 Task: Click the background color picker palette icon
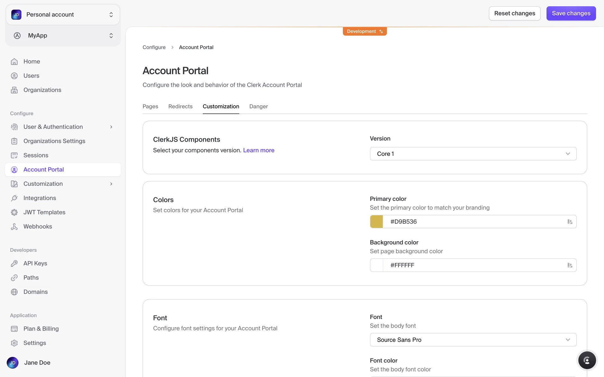click(x=570, y=265)
